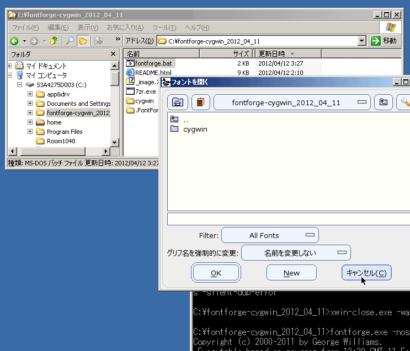This screenshot has width=410, height=351.
Task: Select .FontForge folder in Explorer file list
Action: pos(142,110)
